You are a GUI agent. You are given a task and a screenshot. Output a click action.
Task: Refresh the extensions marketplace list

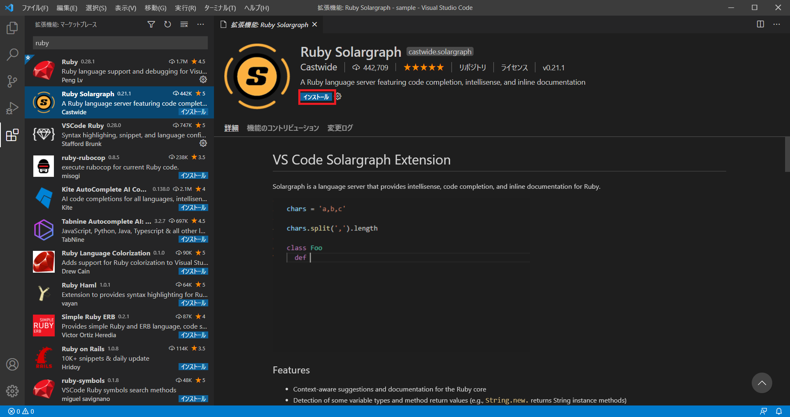pyautogui.click(x=167, y=25)
